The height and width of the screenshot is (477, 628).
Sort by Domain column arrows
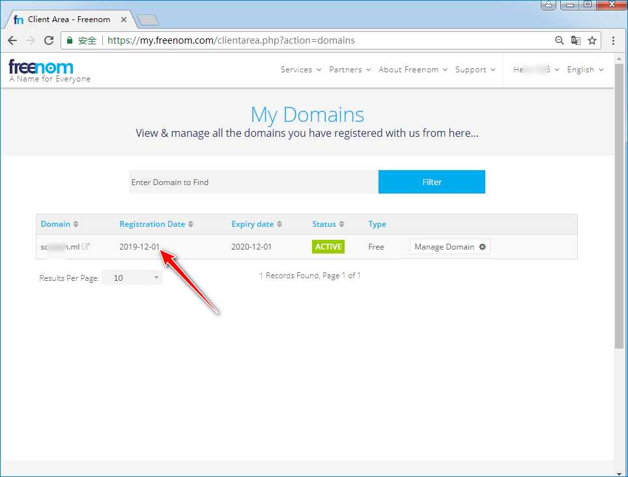point(76,224)
